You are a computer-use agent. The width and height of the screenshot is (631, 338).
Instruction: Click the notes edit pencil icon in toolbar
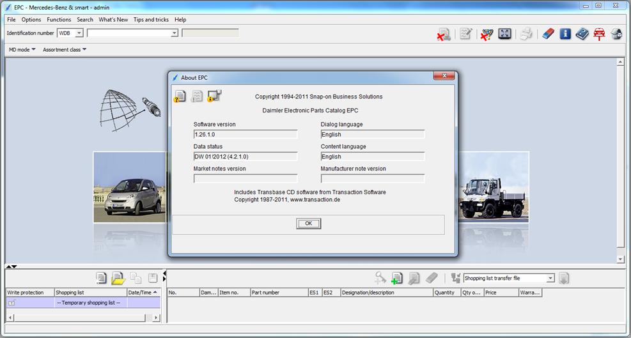coord(466,34)
